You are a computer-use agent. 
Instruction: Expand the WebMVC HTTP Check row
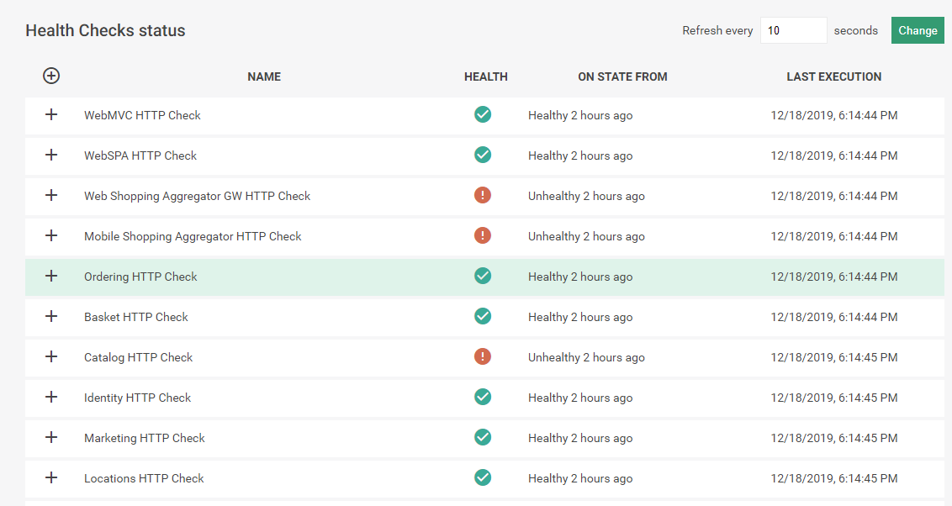point(51,114)
